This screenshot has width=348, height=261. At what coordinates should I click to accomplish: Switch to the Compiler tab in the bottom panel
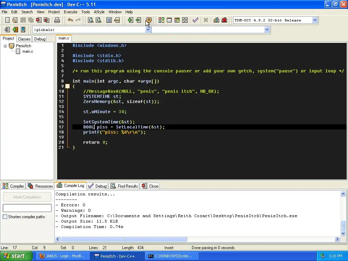[14, 186]
